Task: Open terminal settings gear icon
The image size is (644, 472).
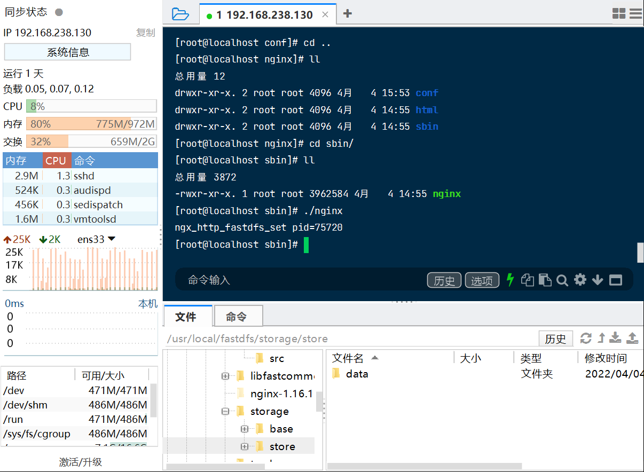Action: tap(580, 280)
